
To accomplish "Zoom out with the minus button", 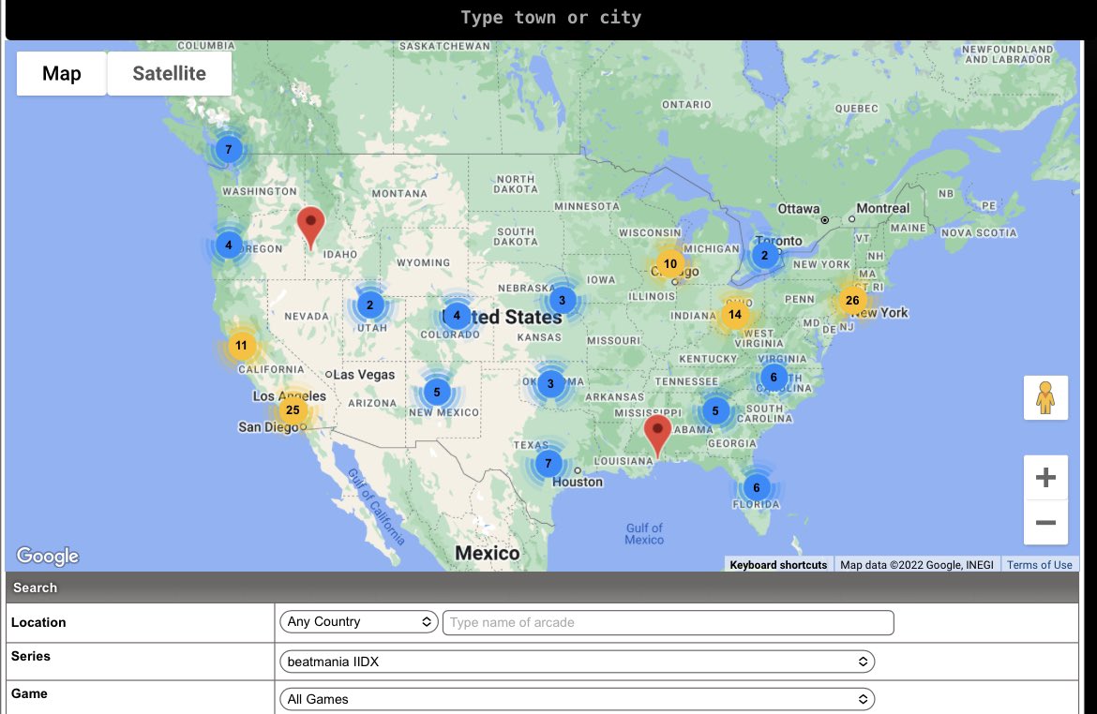I will [1045, 523].
